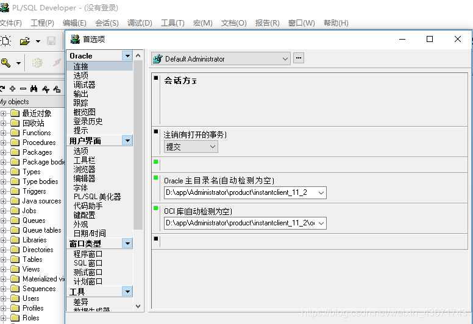Click the Refresh icon in object browser
The width and height of the screenshot is (473, 324).
point(2,88)
